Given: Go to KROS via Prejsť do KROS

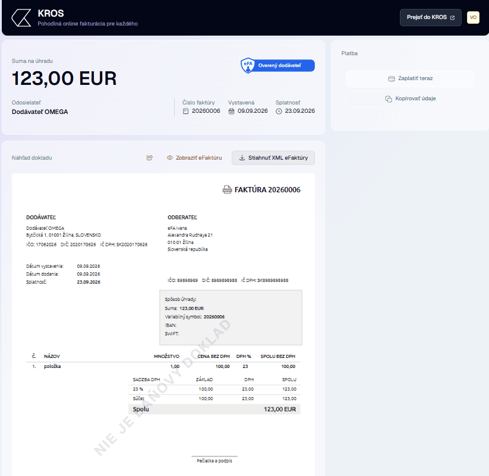Looking at the screenshot, I should pos(430,17).
